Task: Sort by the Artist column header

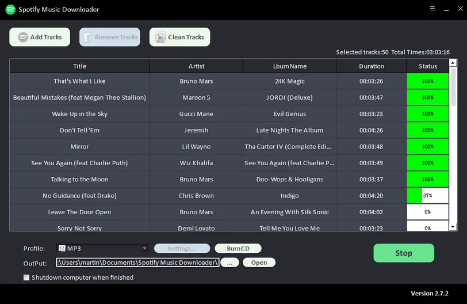Action: pos(196,66)
